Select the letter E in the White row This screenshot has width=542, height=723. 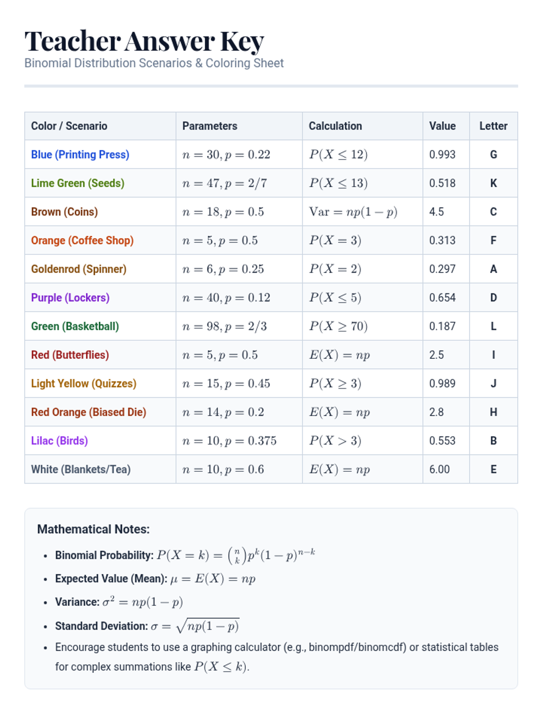[493, 469]
